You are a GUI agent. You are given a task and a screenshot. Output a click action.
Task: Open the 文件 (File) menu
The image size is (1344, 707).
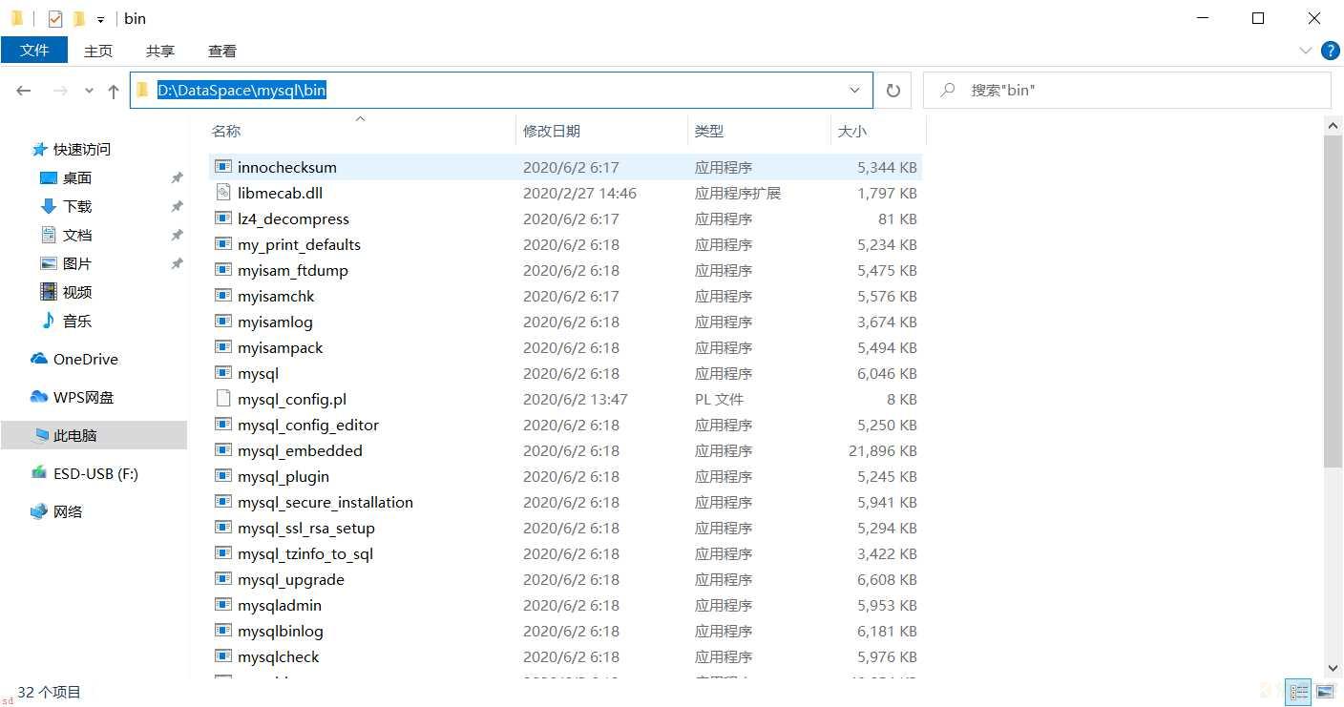click(34, 51)
